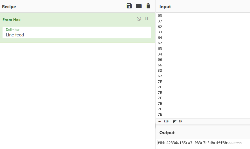
Task: Place the cursor on input line 37
Action: 160,21
